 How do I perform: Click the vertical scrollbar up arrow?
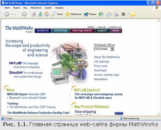[x=158, y=21]
